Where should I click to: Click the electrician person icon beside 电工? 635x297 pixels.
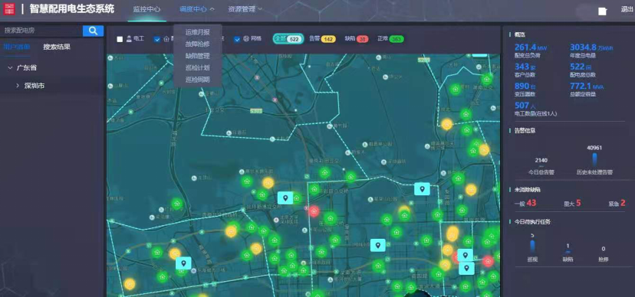click(x=129, y=39)
